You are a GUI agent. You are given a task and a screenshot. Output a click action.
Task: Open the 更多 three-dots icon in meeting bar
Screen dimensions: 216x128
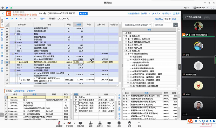click(x=140, y=123)
